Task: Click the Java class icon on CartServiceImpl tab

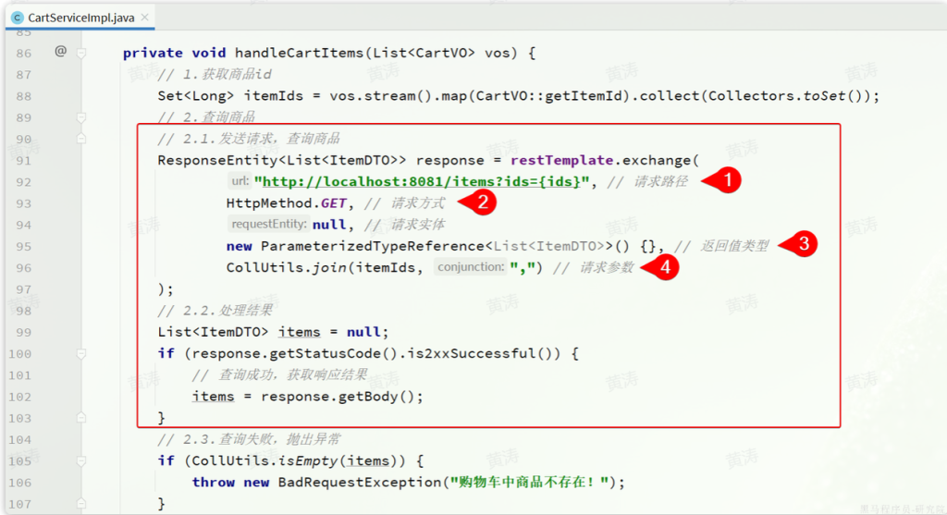Action: tap(17, 16)
